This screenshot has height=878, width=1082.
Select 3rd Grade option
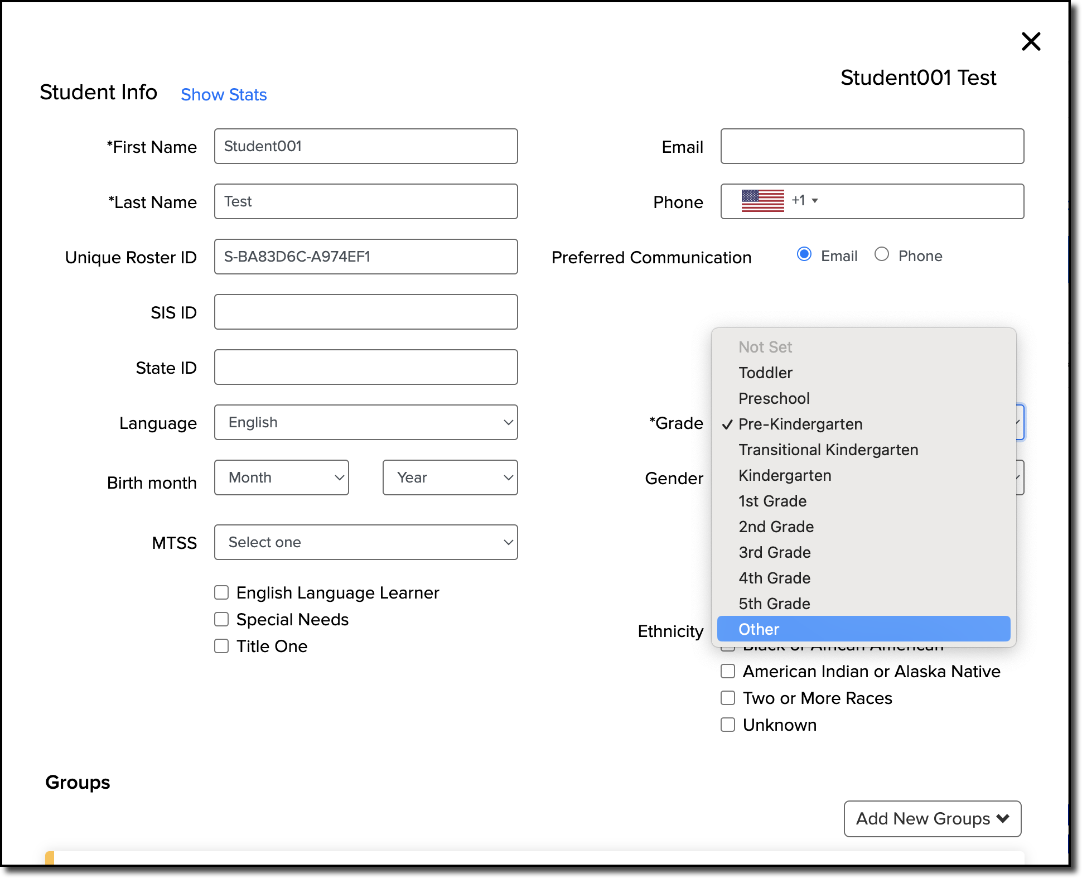(x=864, y=552)
